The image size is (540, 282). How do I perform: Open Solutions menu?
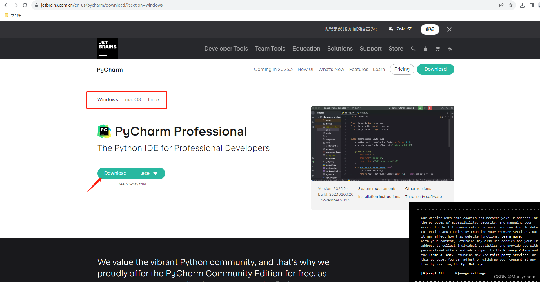pos(340,49)
